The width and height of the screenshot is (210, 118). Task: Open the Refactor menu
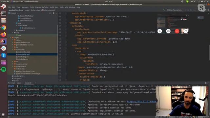coord(45,7)
